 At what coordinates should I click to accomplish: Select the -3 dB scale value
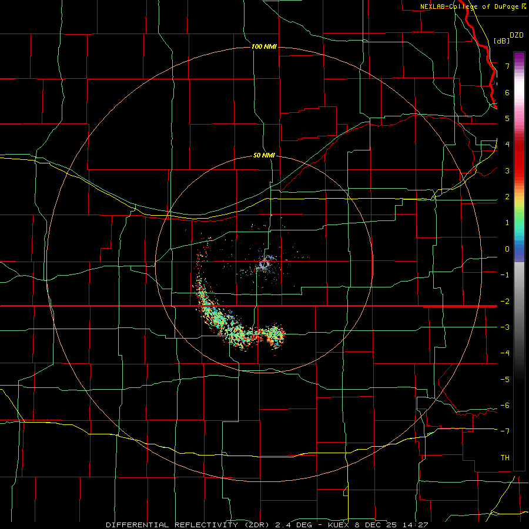point(505,327)
